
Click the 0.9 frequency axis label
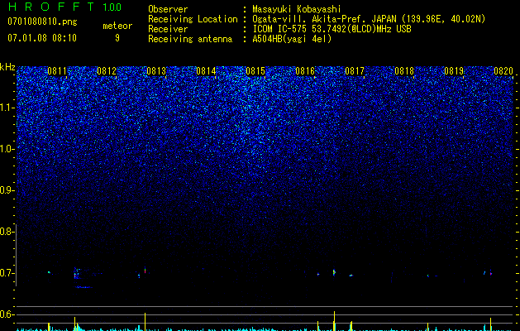tap(6, 190)
